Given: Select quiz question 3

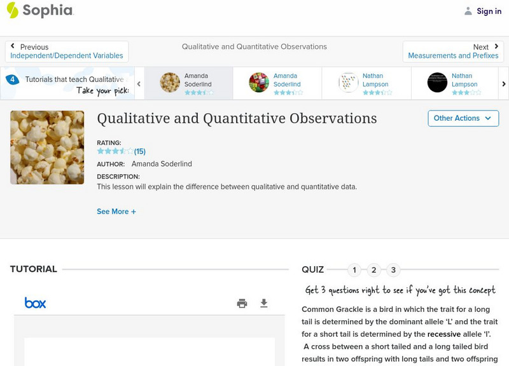Looking at the screenshot, I should [x=393, y=270].
